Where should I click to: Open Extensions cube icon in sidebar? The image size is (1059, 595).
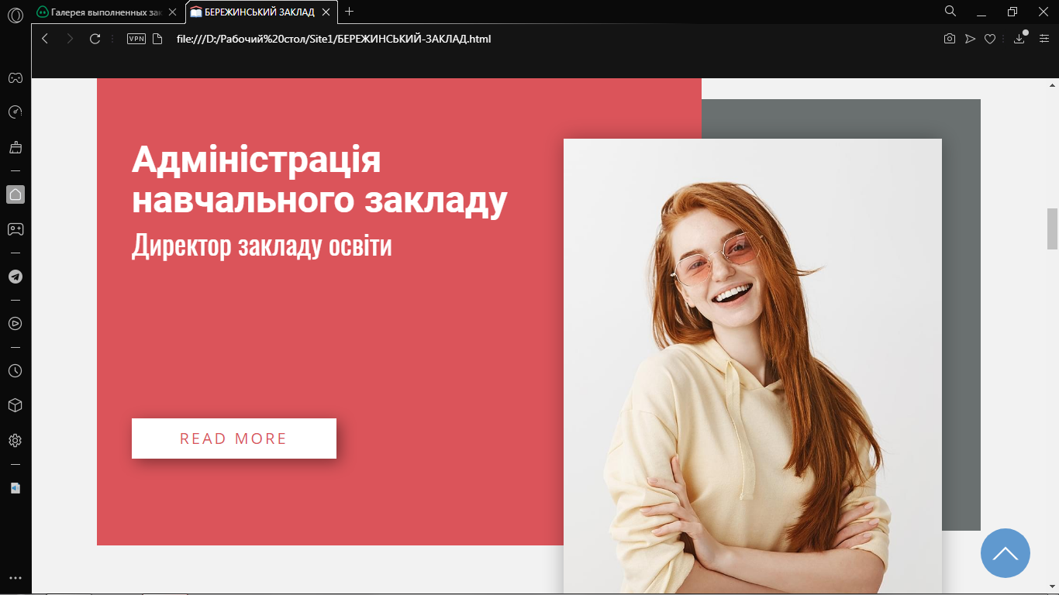[x=15, y=405]
